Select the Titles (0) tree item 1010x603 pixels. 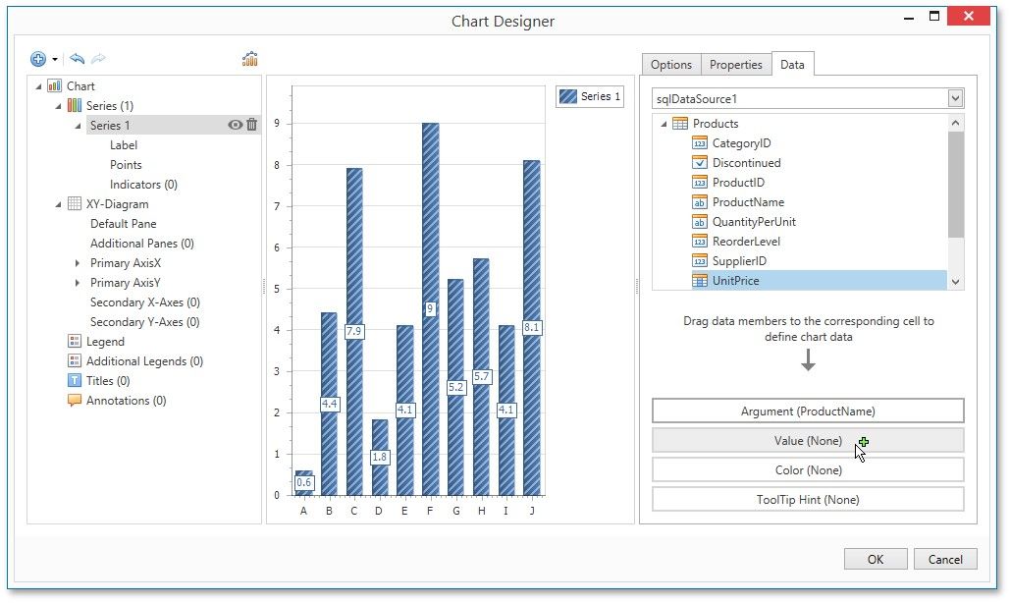click(x=107, y=381)
